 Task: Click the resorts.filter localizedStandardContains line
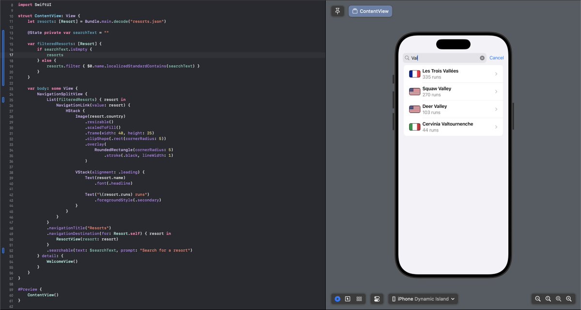123,66
